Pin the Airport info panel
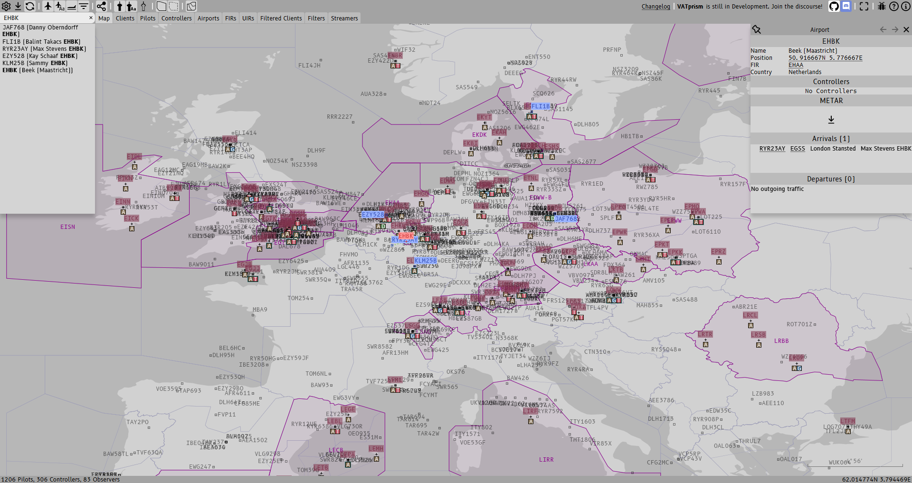The image size is (912, 483). (x=757, y=29)
